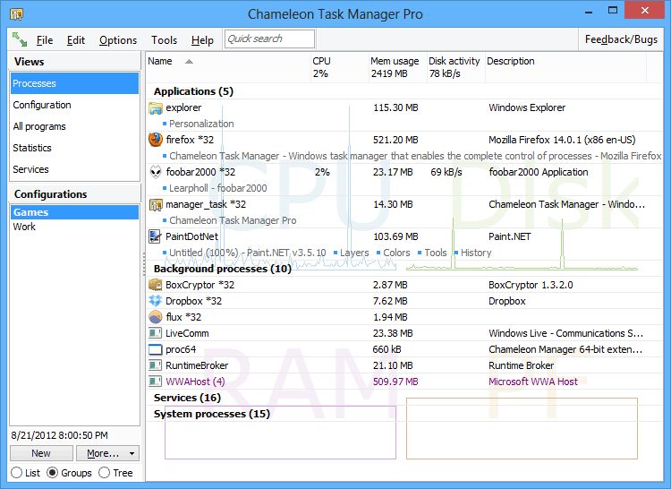Click the BoxCryptor process icon
Viewport: 671px width, 489px height.
click(156, 285)
